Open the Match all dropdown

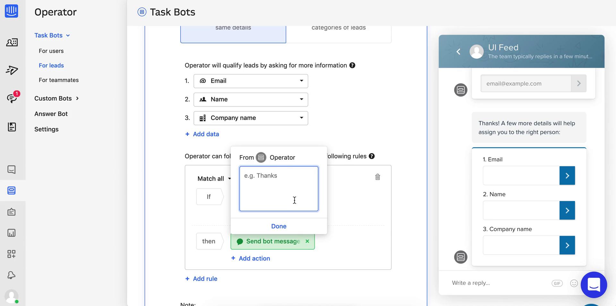[214, 179]
